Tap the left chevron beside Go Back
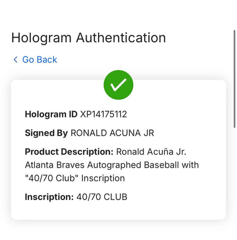The image size is (237, 240). click(15, 60)
